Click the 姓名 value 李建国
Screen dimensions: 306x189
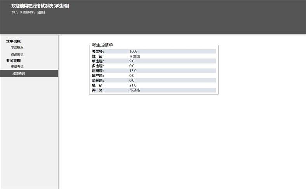135,56
